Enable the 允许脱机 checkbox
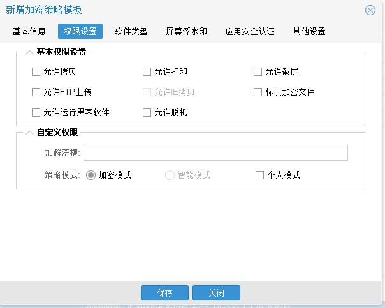385x308 pixels. coord(147,112)
